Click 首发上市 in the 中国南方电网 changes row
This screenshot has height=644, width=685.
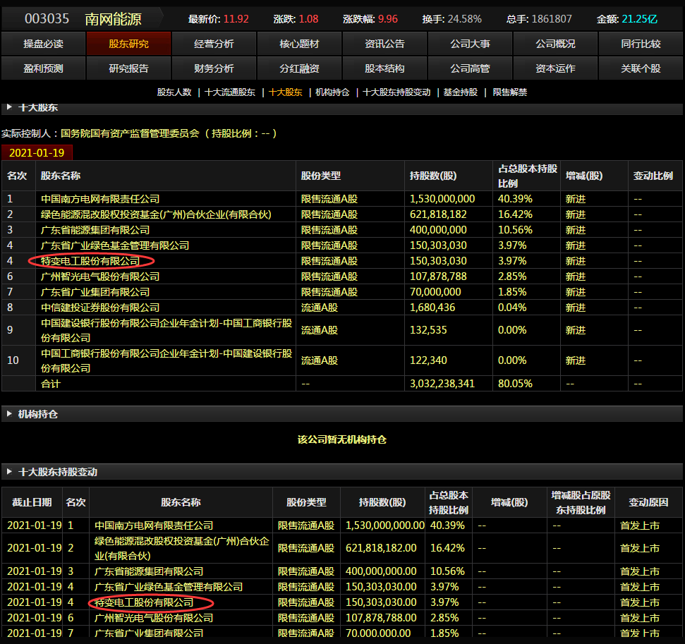point(640,525)
